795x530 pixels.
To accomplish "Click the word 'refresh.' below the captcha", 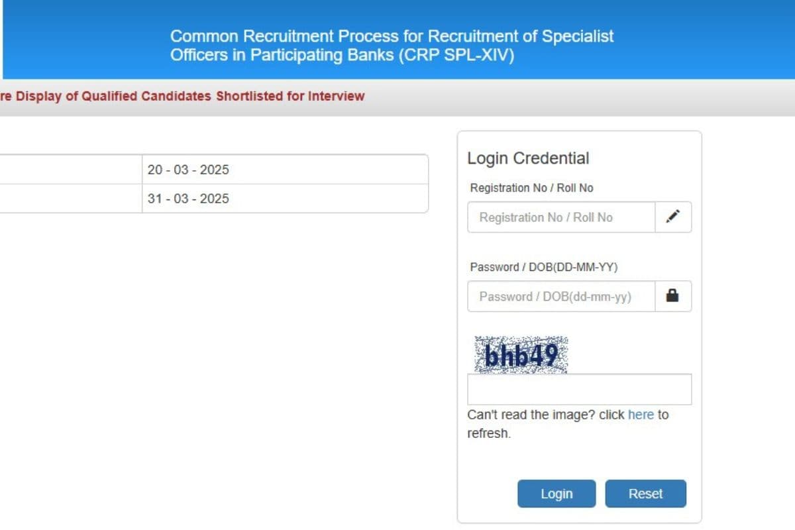I will [x=489, y=433].
